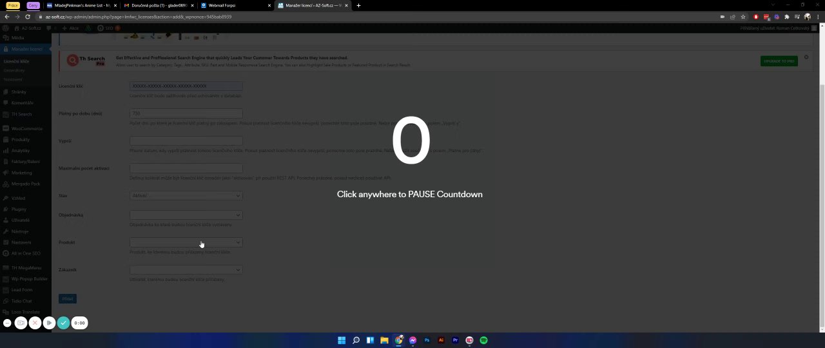Open a new browser tab with plus button
The height and width of the screenshot is (348, 825).
[x=358, y=5]
